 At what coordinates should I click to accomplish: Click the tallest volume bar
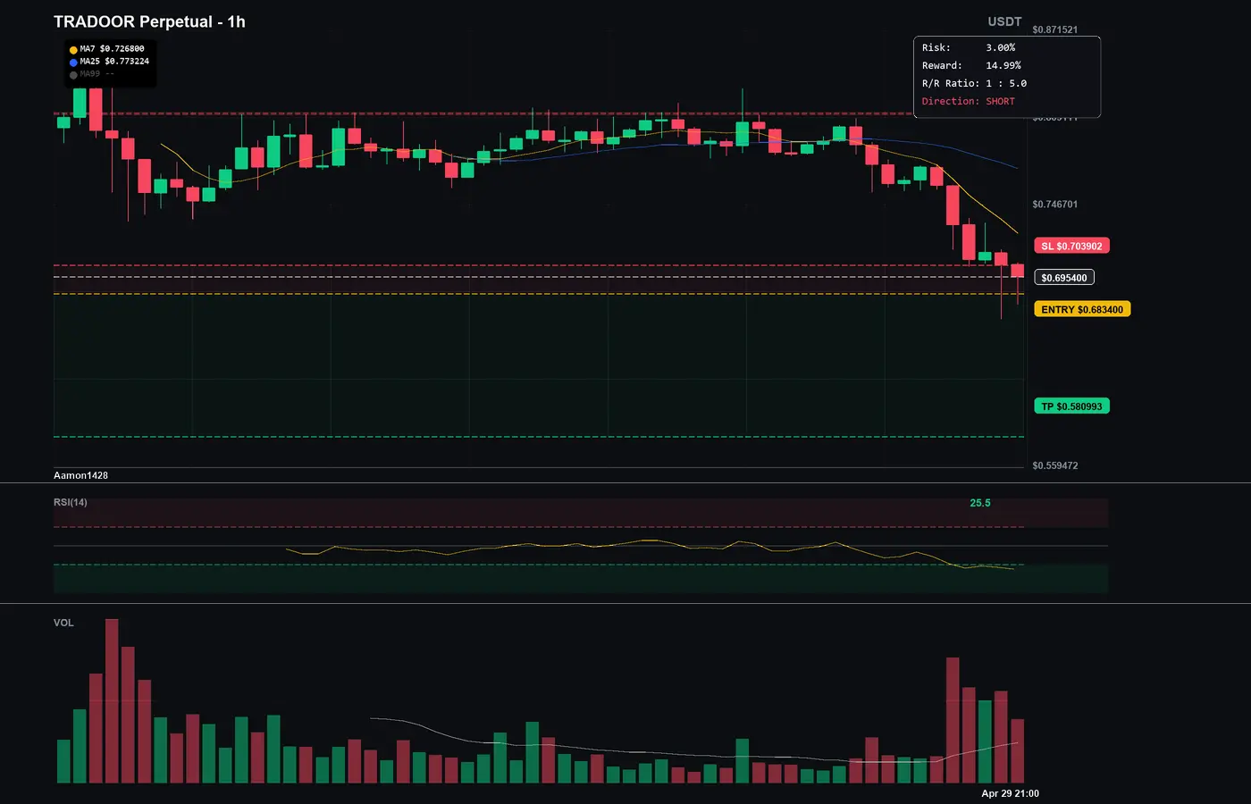pos(112,701)
